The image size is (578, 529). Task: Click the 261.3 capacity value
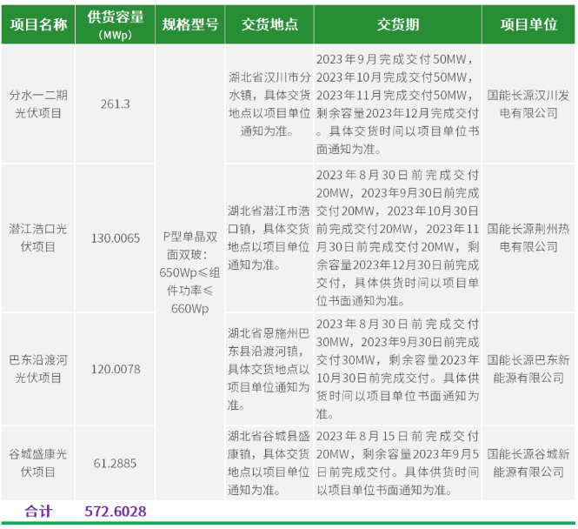tap(115, 104)
